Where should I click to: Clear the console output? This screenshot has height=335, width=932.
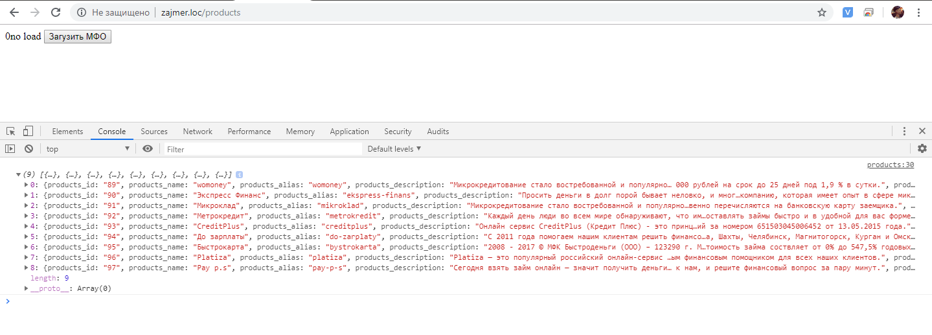click(x=28, y=148)
